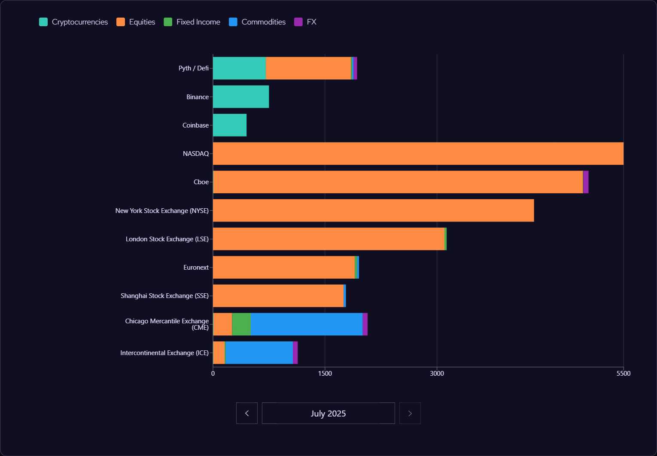The width and height of the screenshot is (657, 456).
Task: Click the ICE Commodities bar segment
Action: coord(259,353)
